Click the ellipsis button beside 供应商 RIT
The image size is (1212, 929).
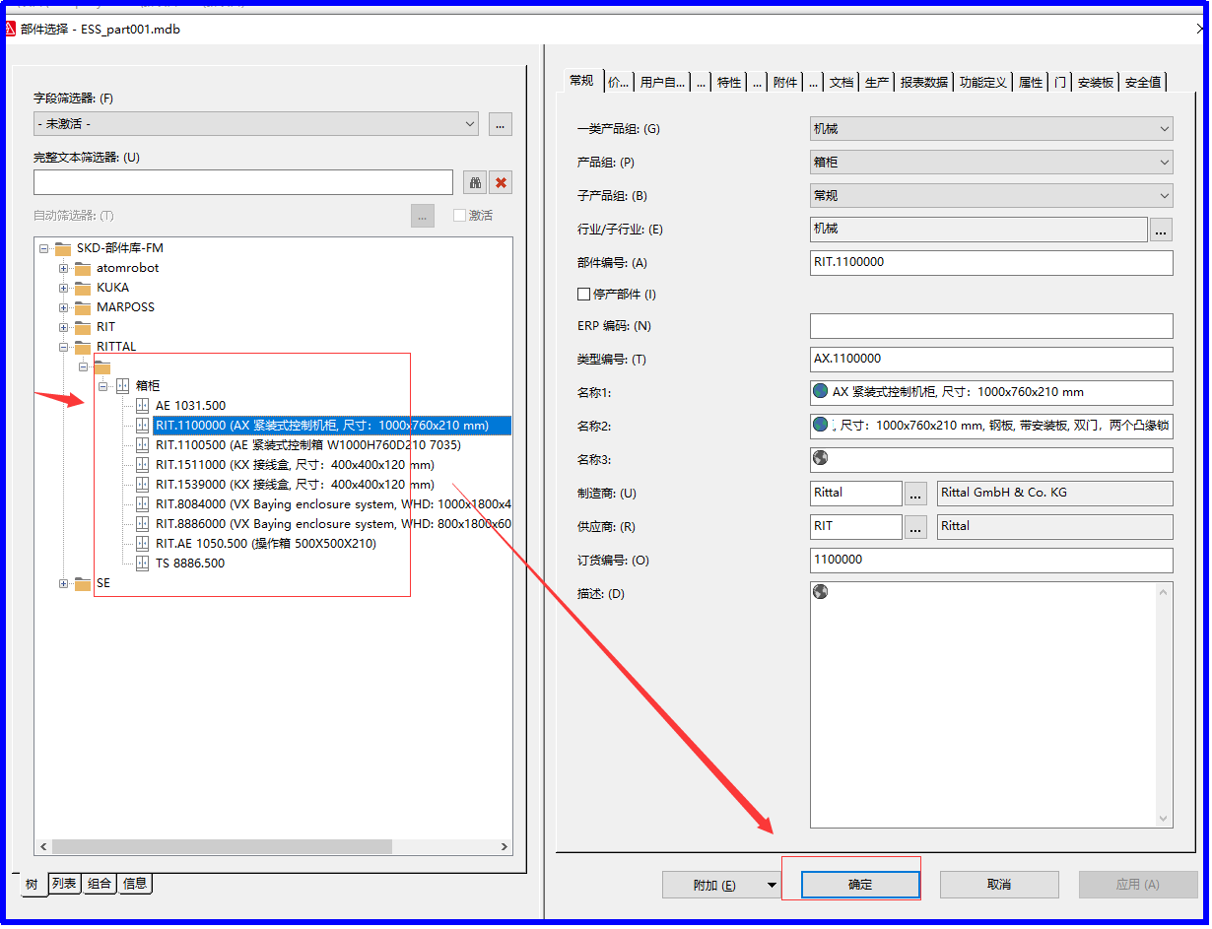click(x=916, y=527)
